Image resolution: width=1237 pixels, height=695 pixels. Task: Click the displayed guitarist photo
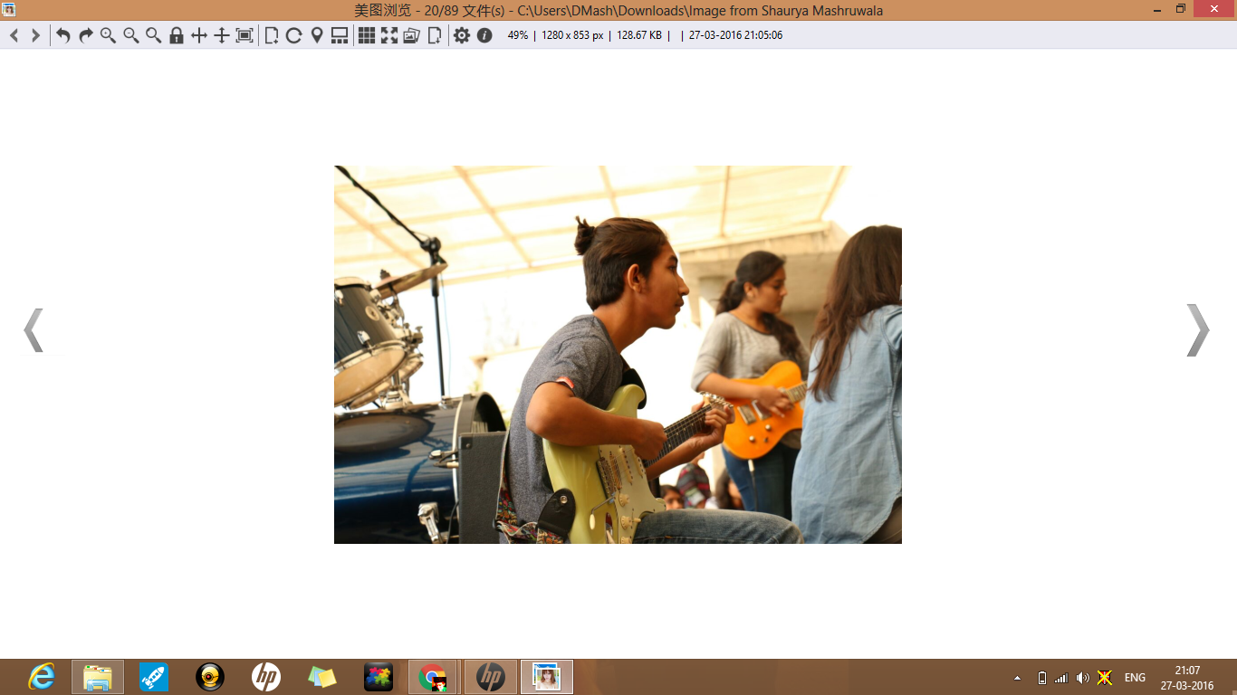click(618, 355)
